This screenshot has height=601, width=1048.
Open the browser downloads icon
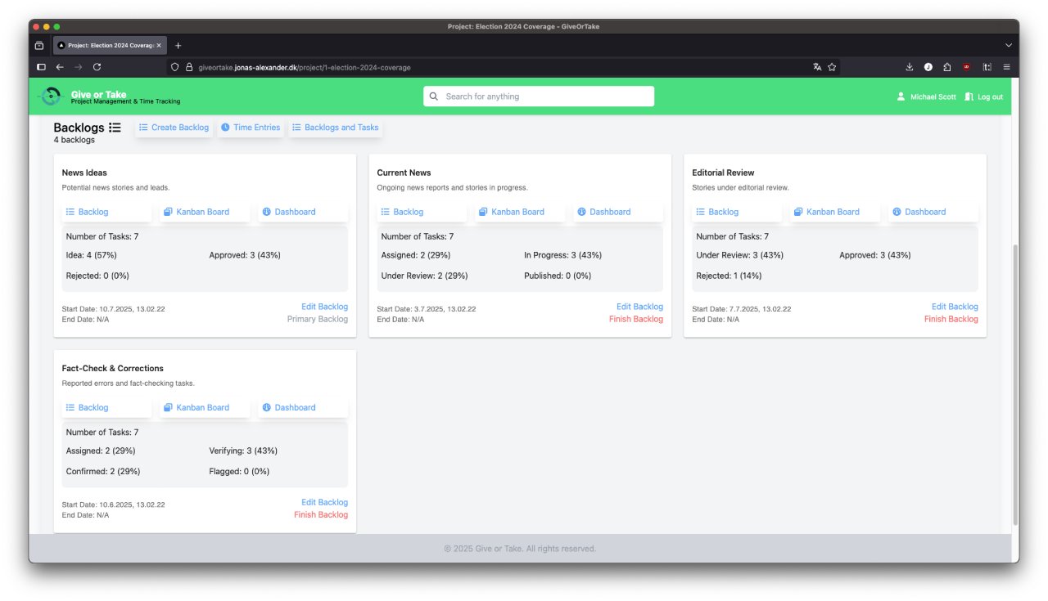click(909, 67)
